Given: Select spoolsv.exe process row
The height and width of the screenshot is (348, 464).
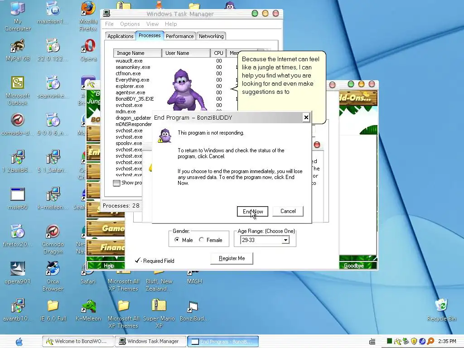Looking at the screenshot, I should pyautogui.click(x=129, y=143).
